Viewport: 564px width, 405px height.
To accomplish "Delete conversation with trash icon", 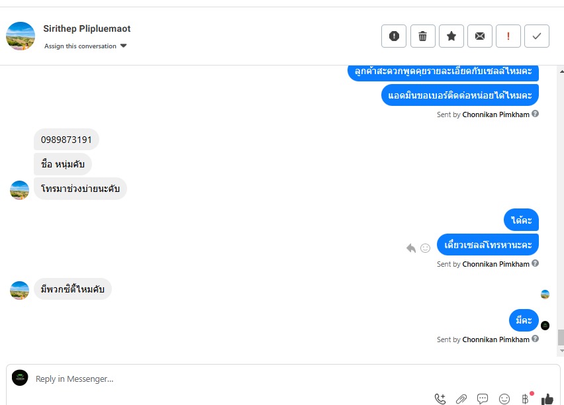I will (422, 36).
